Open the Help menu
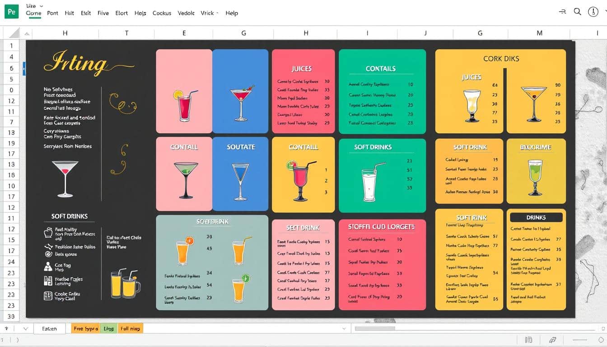The width and height of the screenshot is (607, 347). click(232, 13)
